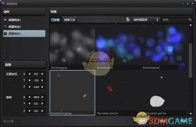
Task: Decrease the position Z value
Action: [x=29, y=87]
